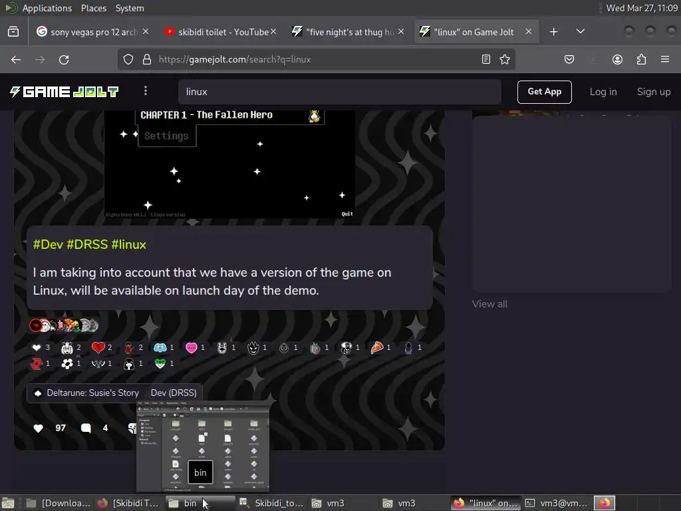The height and width of the screenshot is (511, 681).
Task: Click the stacked user avatars who reacted
Action: [x=64, y=325]
